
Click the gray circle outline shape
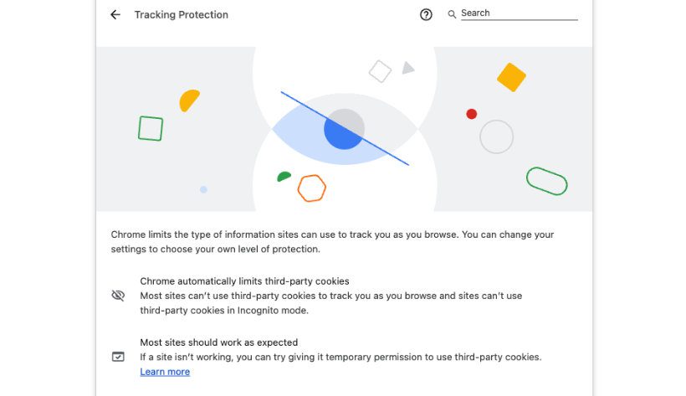496,136
